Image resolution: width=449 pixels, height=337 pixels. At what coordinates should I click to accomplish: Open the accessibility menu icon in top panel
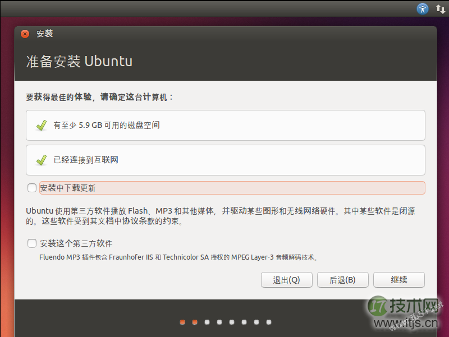point(423,9)
